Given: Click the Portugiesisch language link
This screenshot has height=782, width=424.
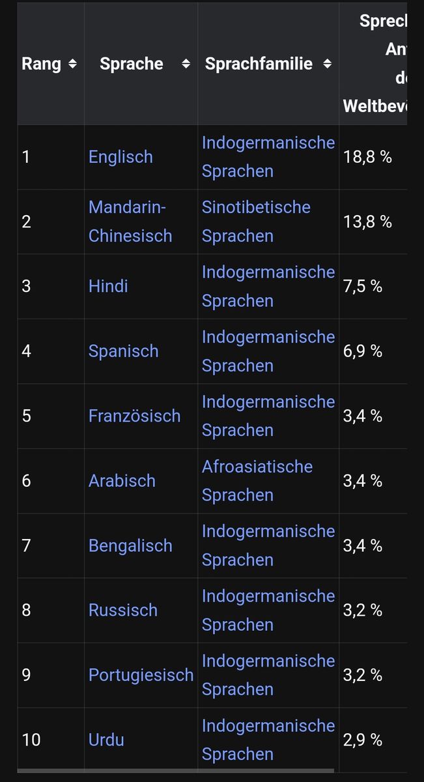Looking at the screenshot, I should pyautogui.click(x=141, y=675).
